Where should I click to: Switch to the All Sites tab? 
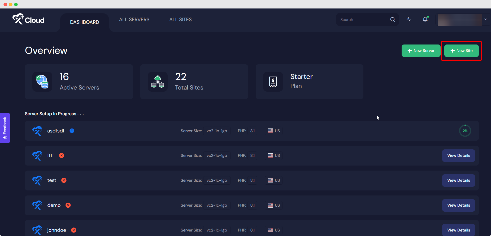coord(180,20)
